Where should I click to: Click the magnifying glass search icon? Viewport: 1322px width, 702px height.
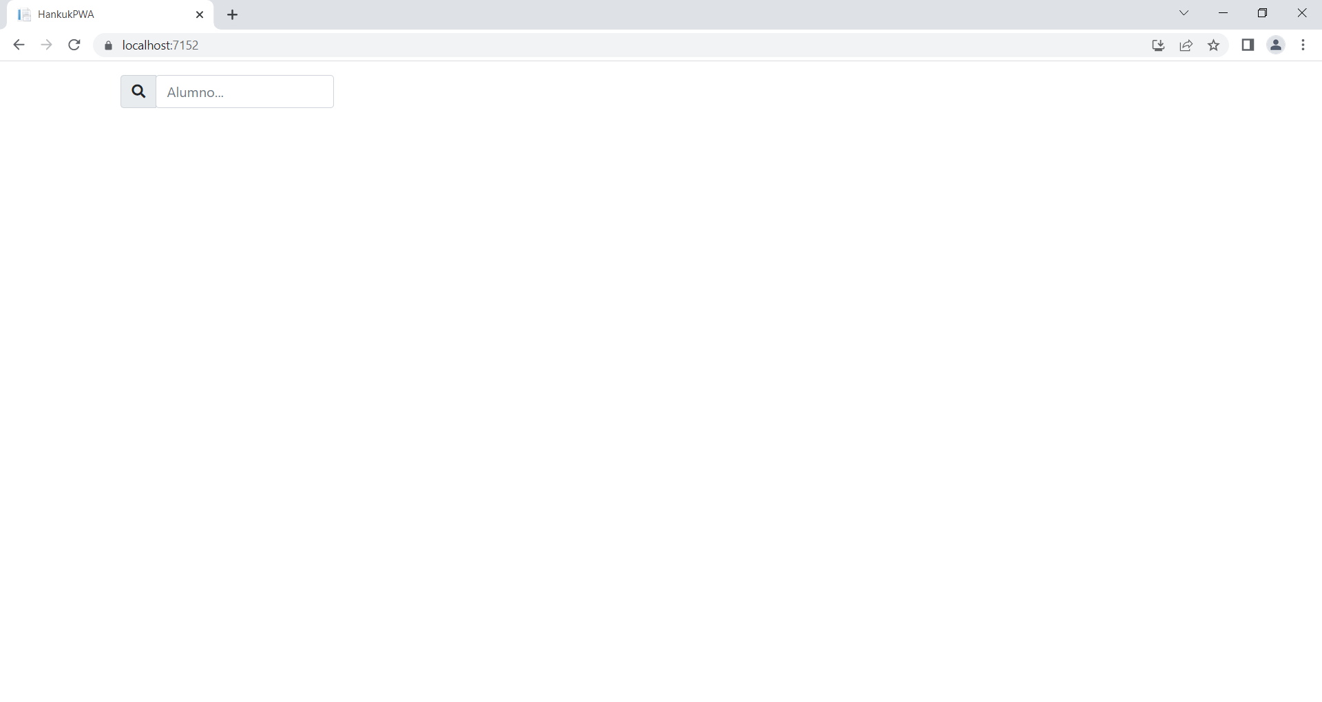pyautogui.click(x=138, y=92)
